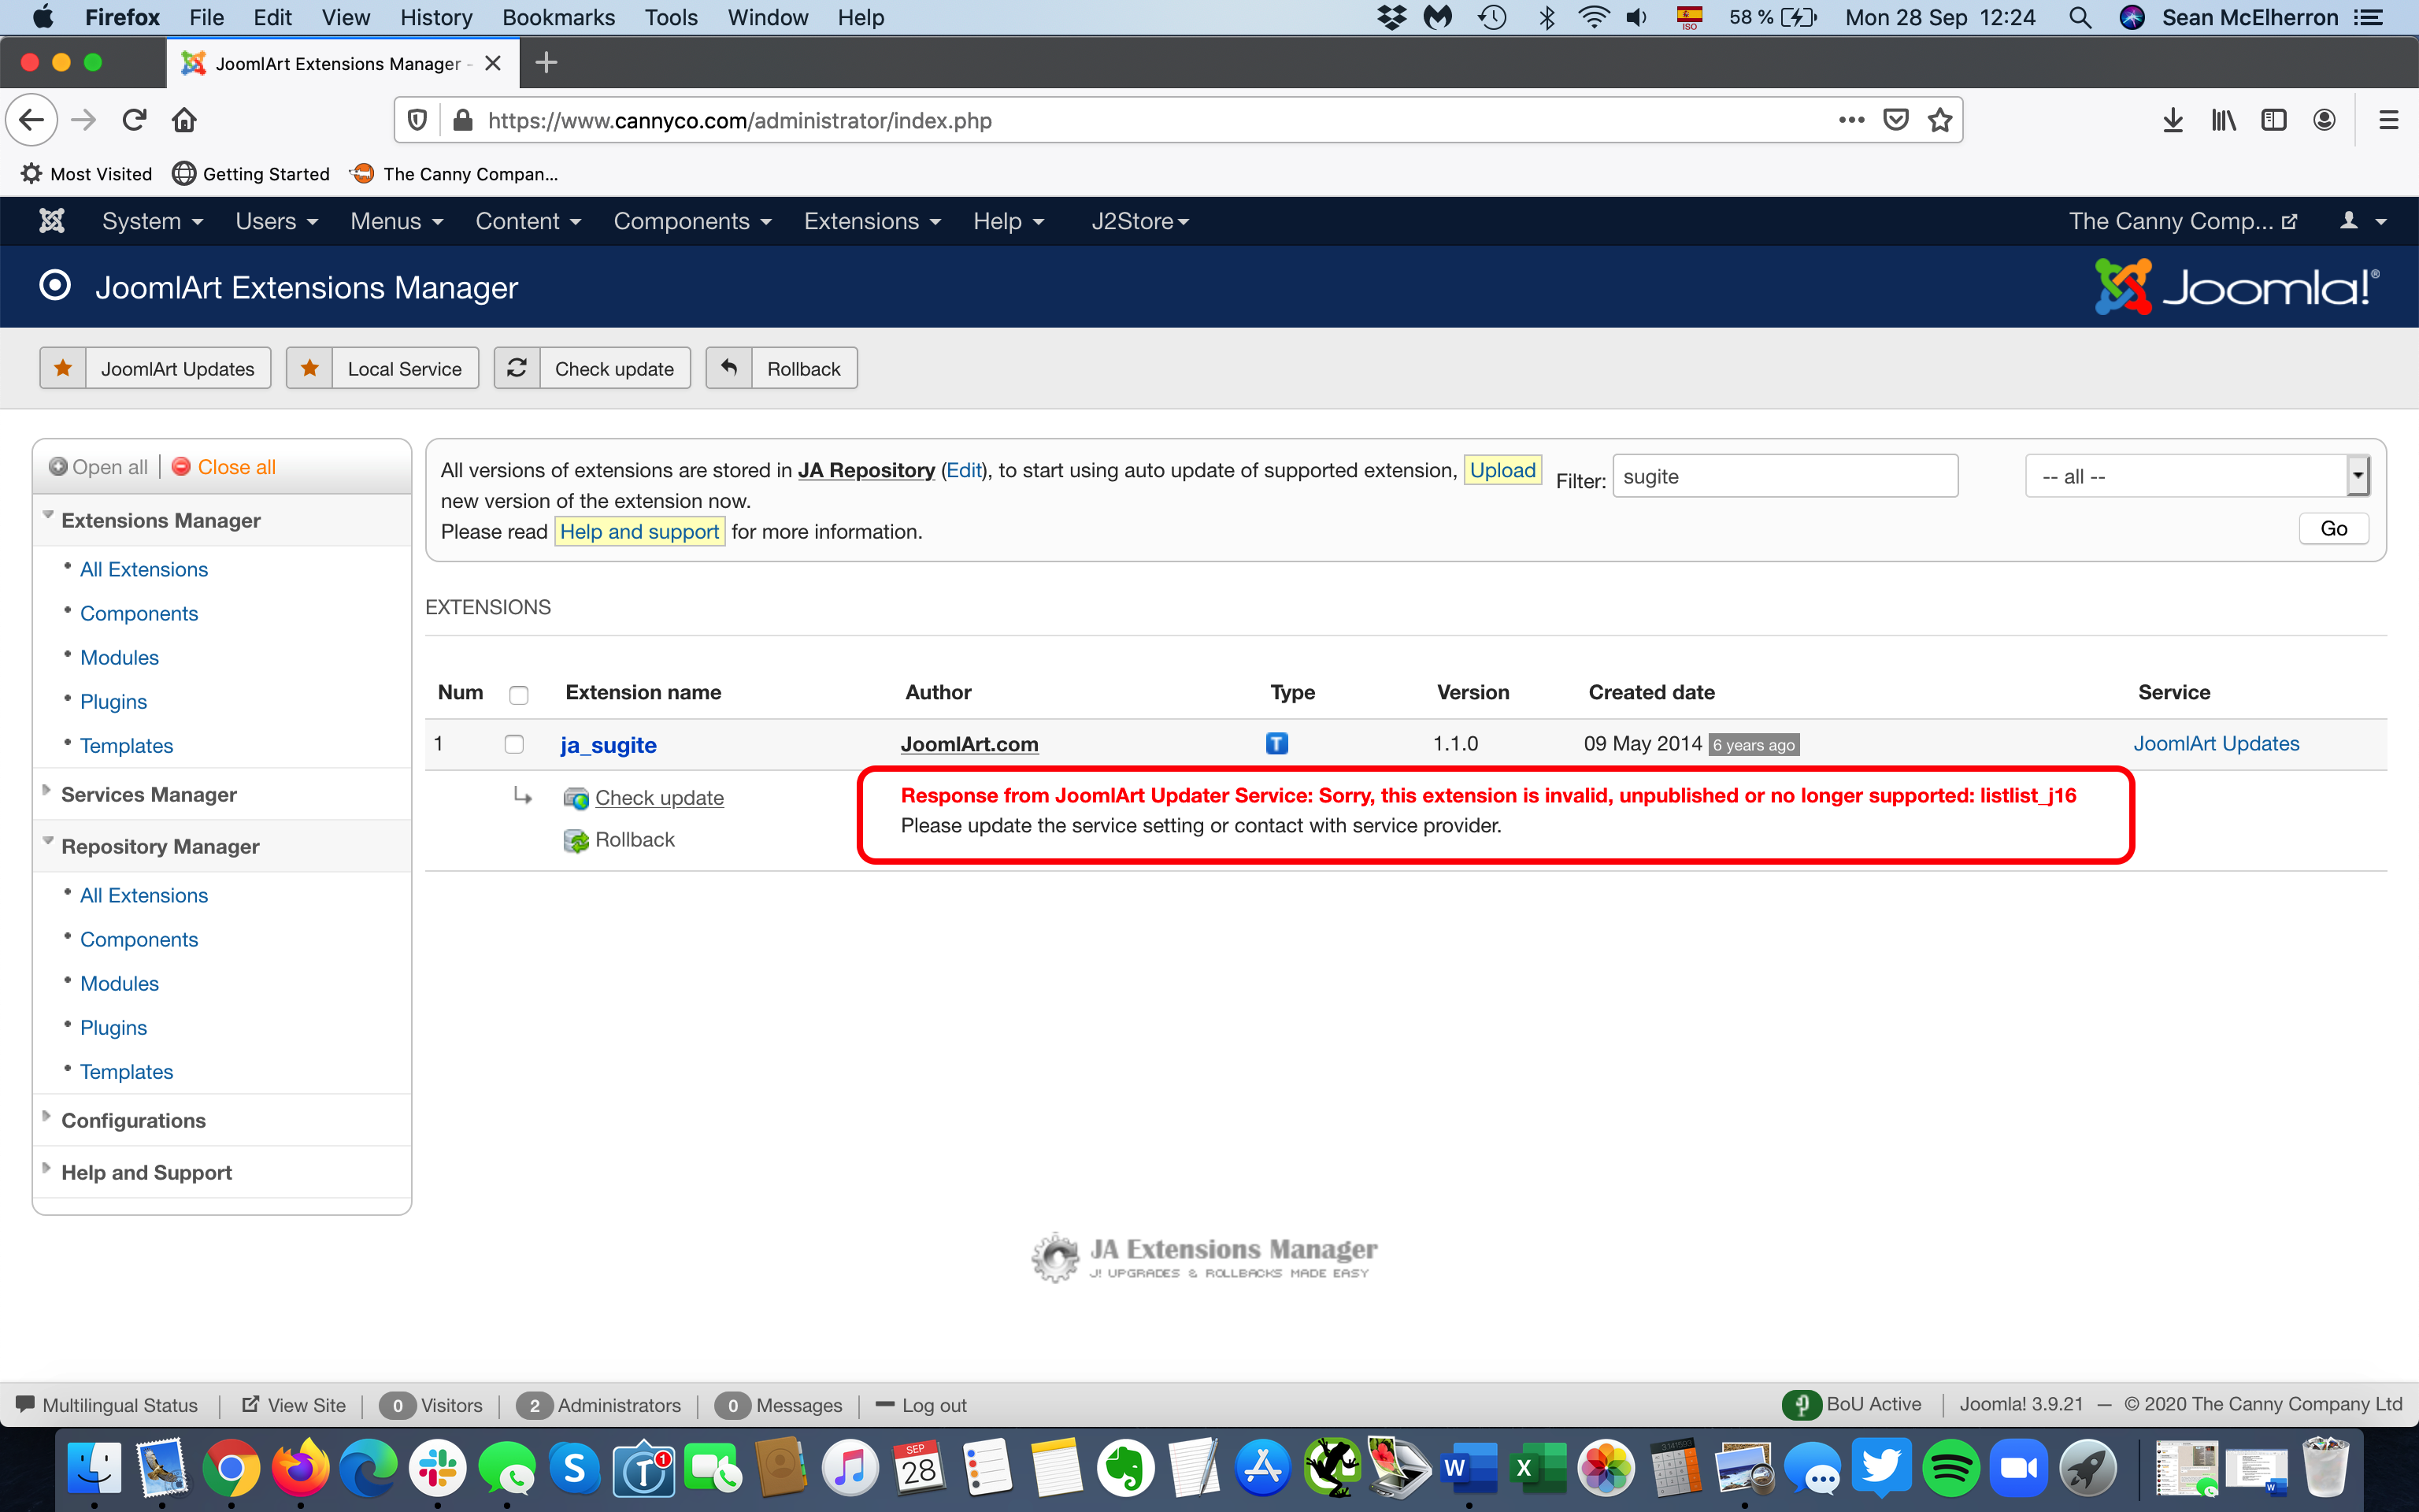
Task: Open the Bookmarks menu in Firefox menu bar
Action: (558, 17)
